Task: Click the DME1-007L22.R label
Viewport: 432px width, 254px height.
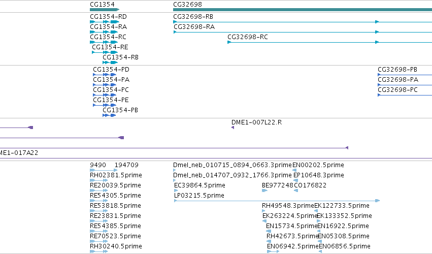Action: pos(256,122)
